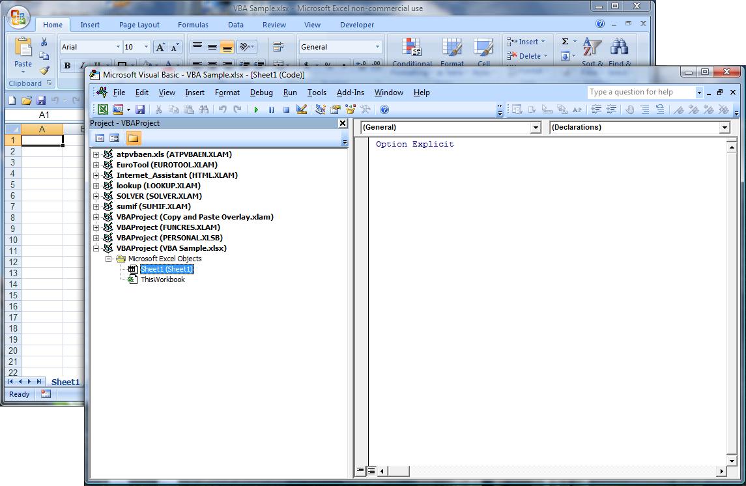Click the List Properties/Methods icon

pos(517,110)
